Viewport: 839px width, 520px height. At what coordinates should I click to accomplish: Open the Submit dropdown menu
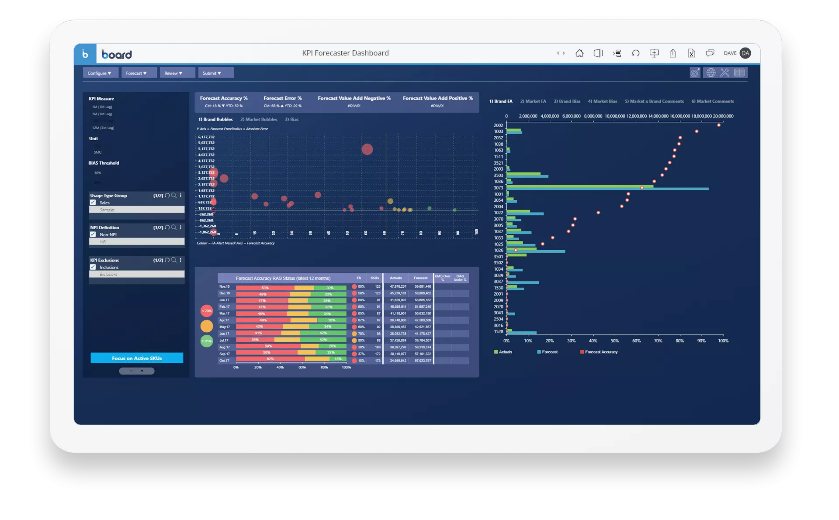click(x=215, y=73)
